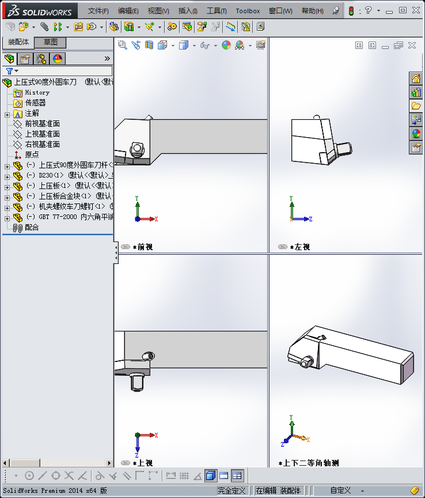The width and height of the screenshot is (425, 498).
Task: Expand the 机夹螺纹车刀螺钉<1> component node
Action: point(7,207)
